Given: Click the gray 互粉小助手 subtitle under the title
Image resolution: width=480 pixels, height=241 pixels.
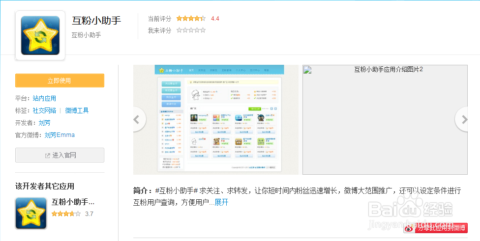Looking at the screenshot, I should click(87, 35).
